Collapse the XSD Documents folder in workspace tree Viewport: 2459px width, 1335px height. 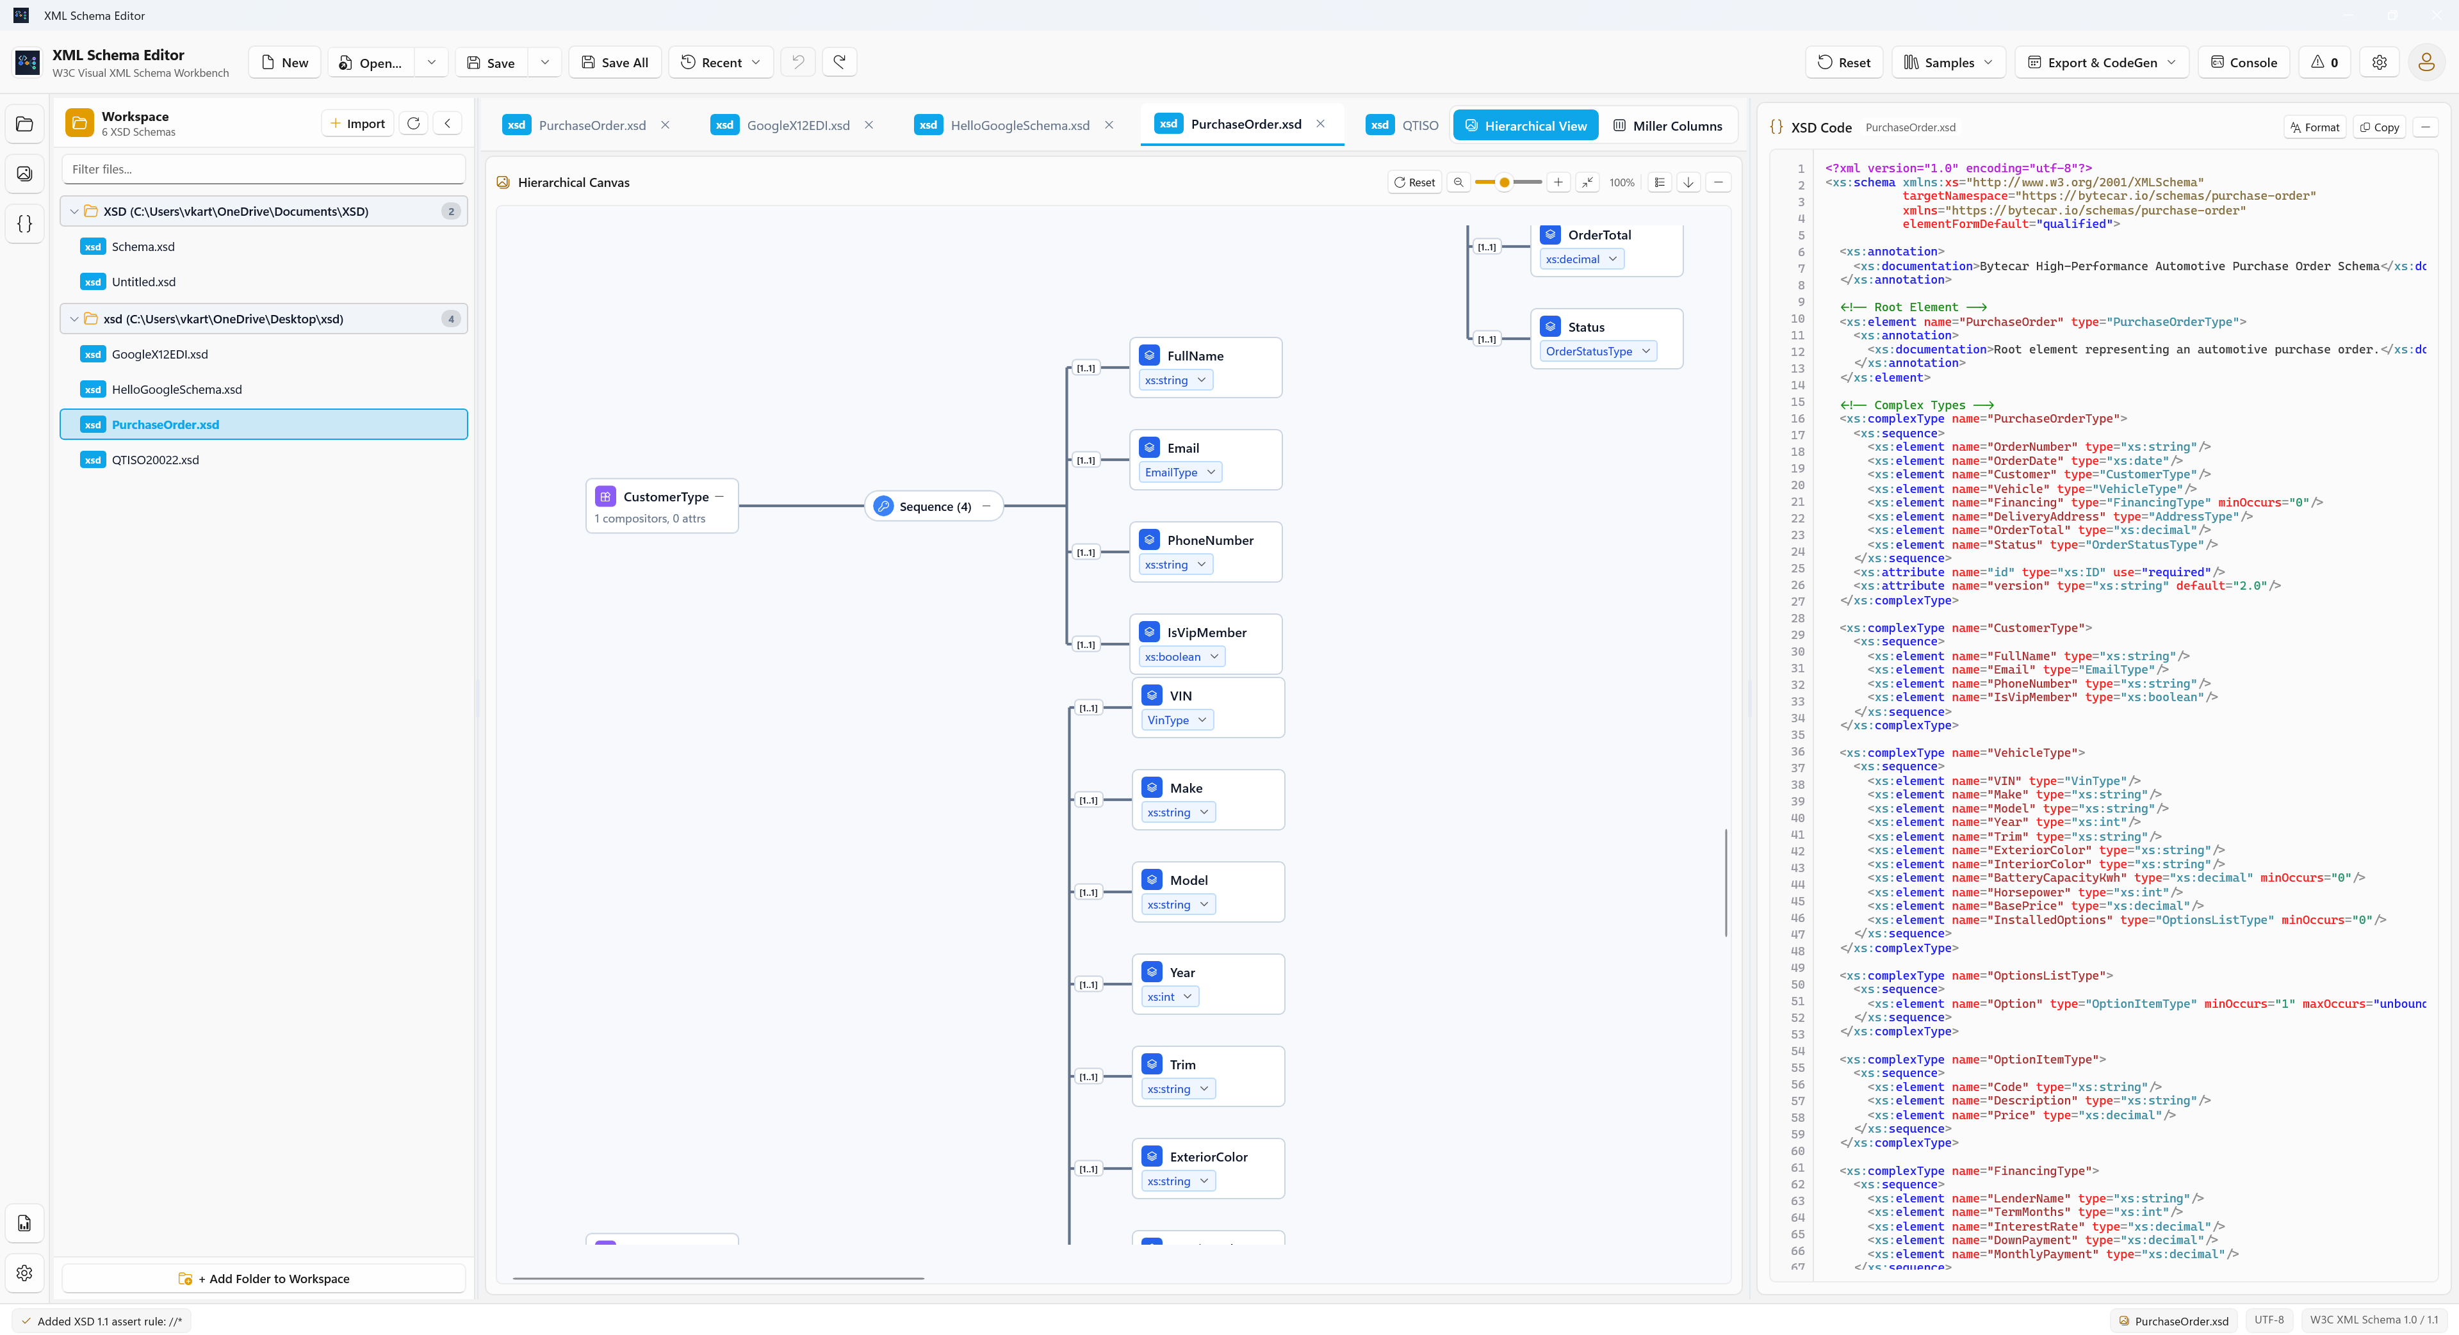[x=74, y=211]
